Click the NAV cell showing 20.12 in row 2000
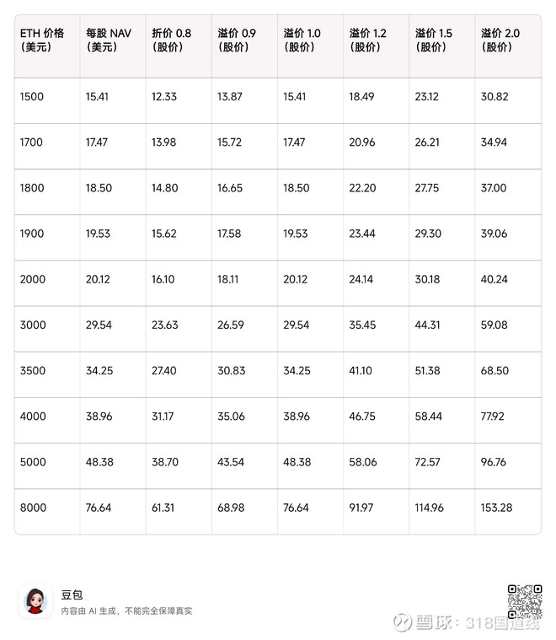Image resolution: width=556 pixels, height=640 pixels. [x=99, y=280]
